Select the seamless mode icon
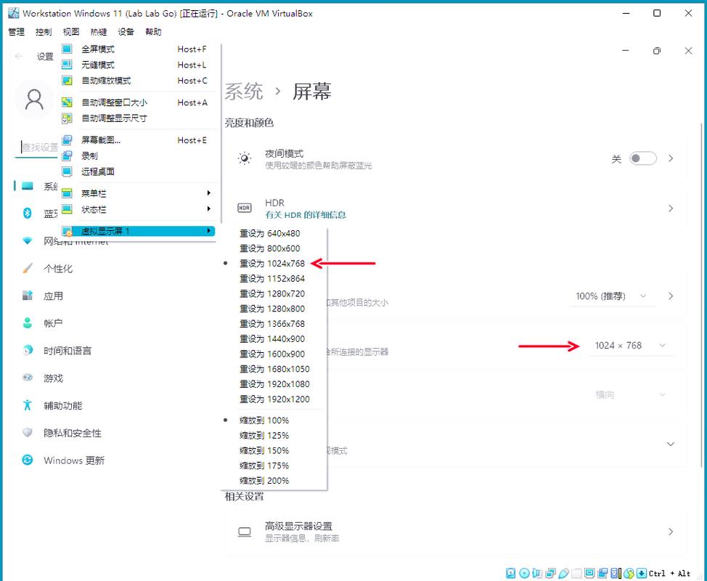The height and width of the screenshot is (581, 707). pos(67,65)
